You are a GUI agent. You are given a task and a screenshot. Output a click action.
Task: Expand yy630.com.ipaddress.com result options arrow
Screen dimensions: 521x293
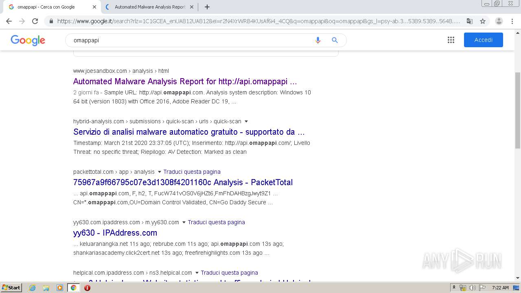click(184, 222)
